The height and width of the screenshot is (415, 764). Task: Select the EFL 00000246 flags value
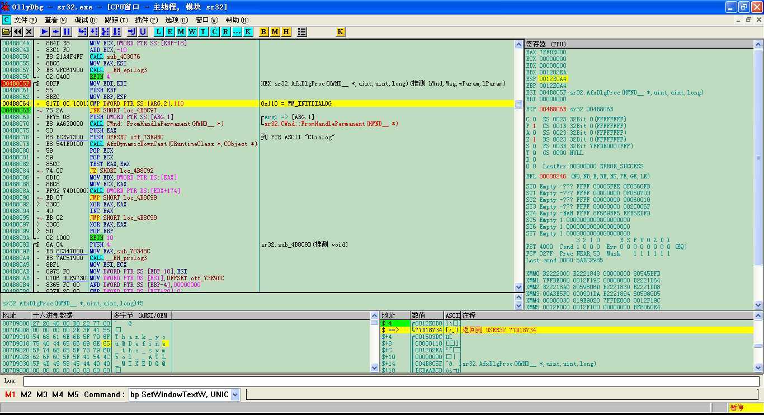[x=553, y=176]
